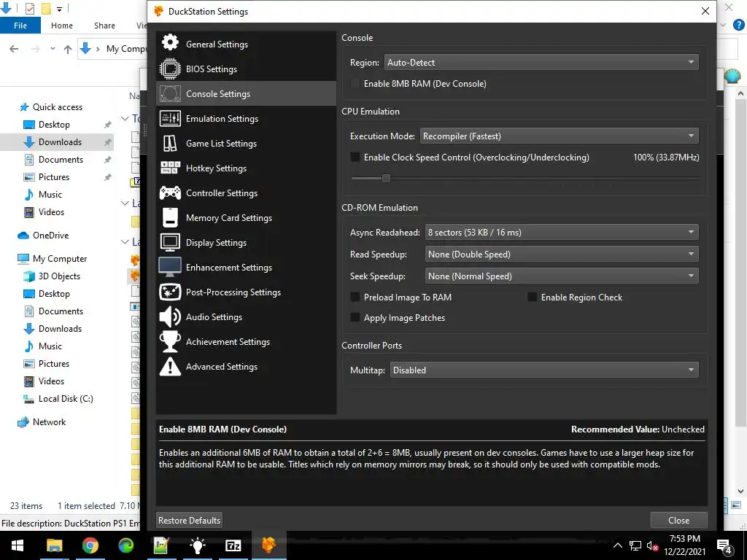The image size is (747, 560).
Task: Select Audio Settings category label
Action: coord(214,316)
